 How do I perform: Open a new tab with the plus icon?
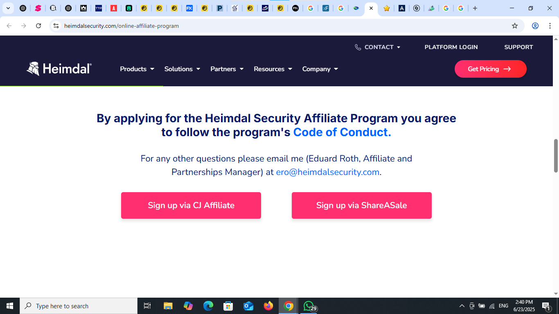[475, 8]
